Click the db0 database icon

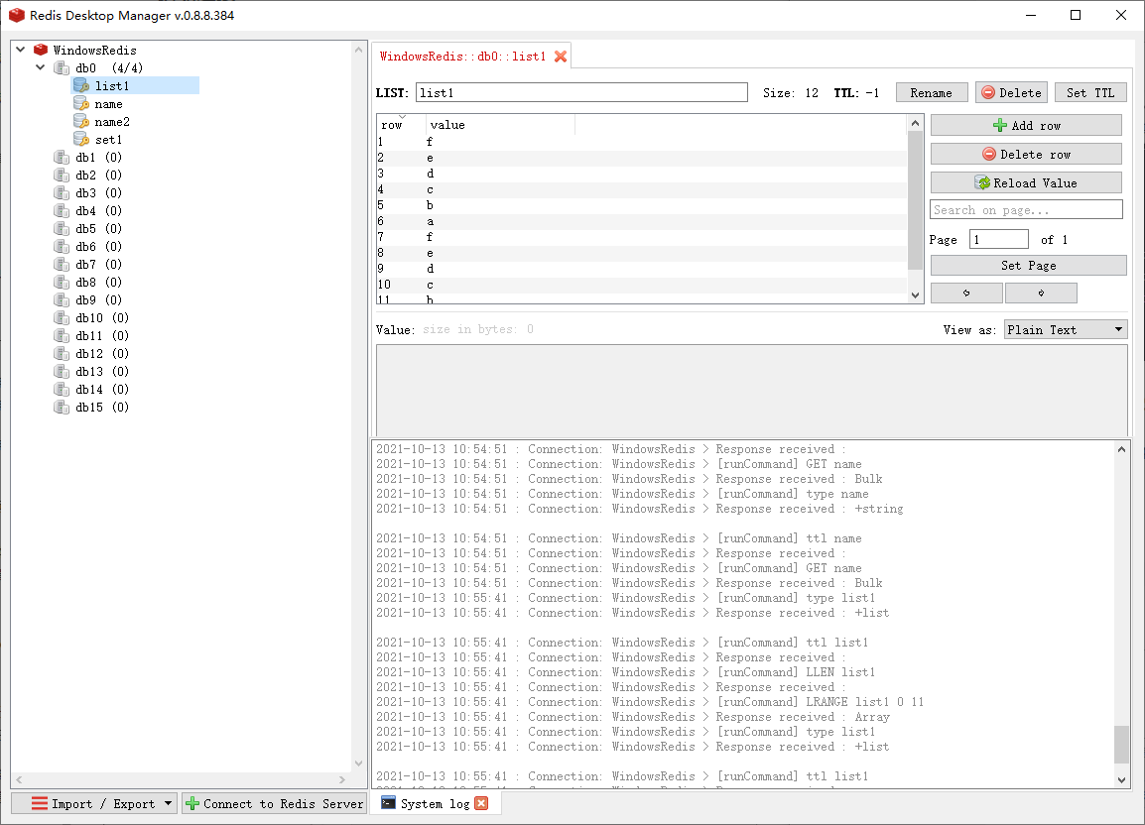62,67
